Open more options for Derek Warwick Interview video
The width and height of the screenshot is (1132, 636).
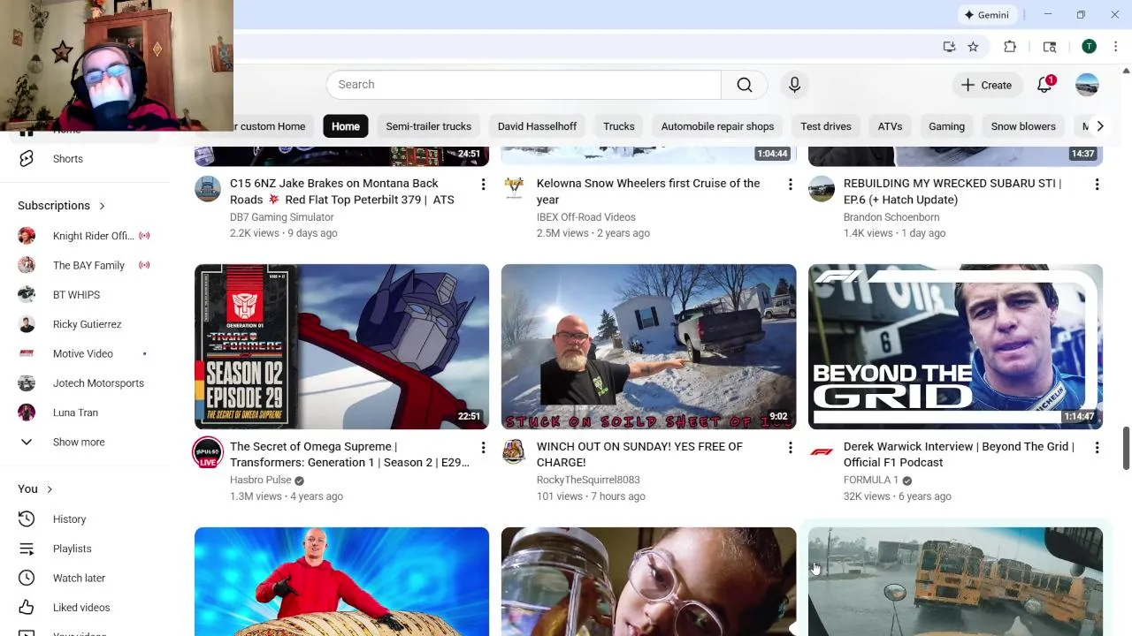tap(1097, 448)
